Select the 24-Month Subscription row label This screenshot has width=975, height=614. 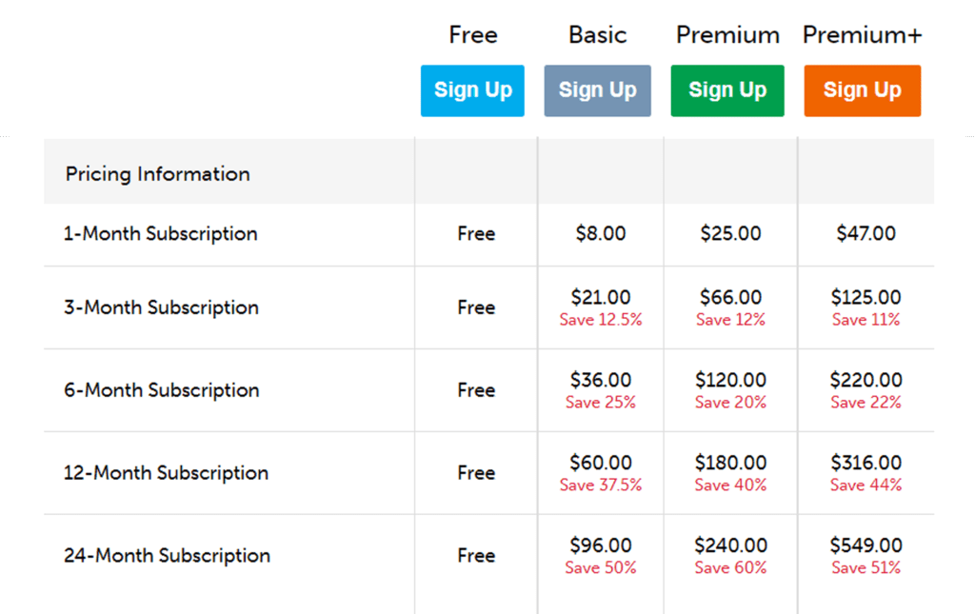(168, 555)
